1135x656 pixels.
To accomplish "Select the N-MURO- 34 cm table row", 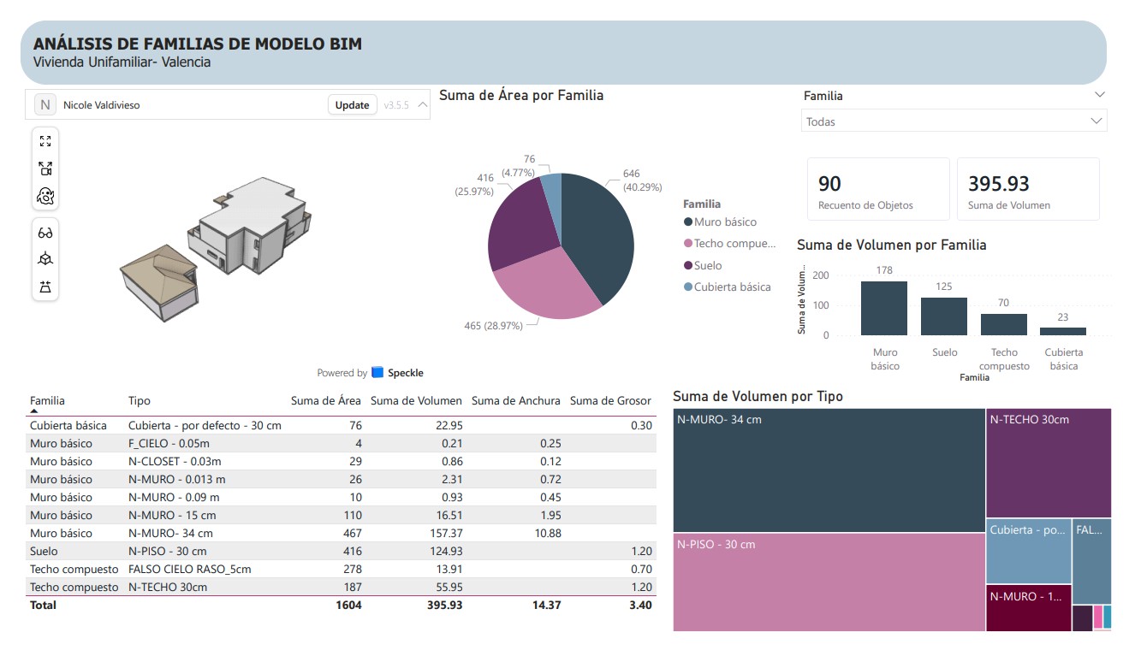I will (x=342, y=533).
